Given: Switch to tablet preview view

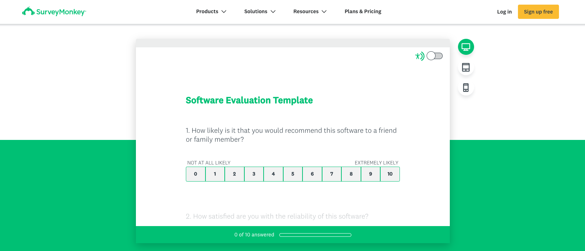Looking at the screenshot, I should click(x=466, y=67).
